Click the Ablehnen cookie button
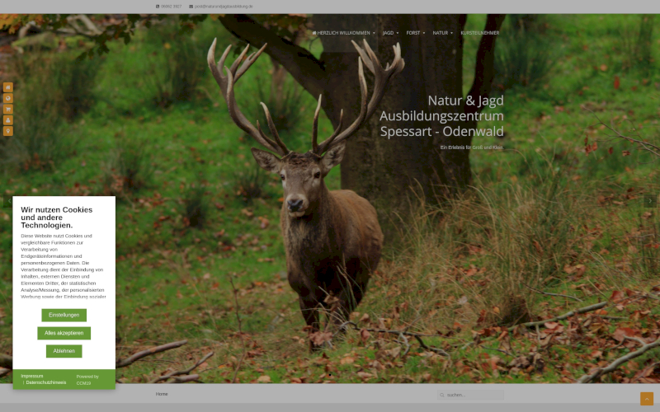The image size is (660, 412). click(x=64, y=351)
